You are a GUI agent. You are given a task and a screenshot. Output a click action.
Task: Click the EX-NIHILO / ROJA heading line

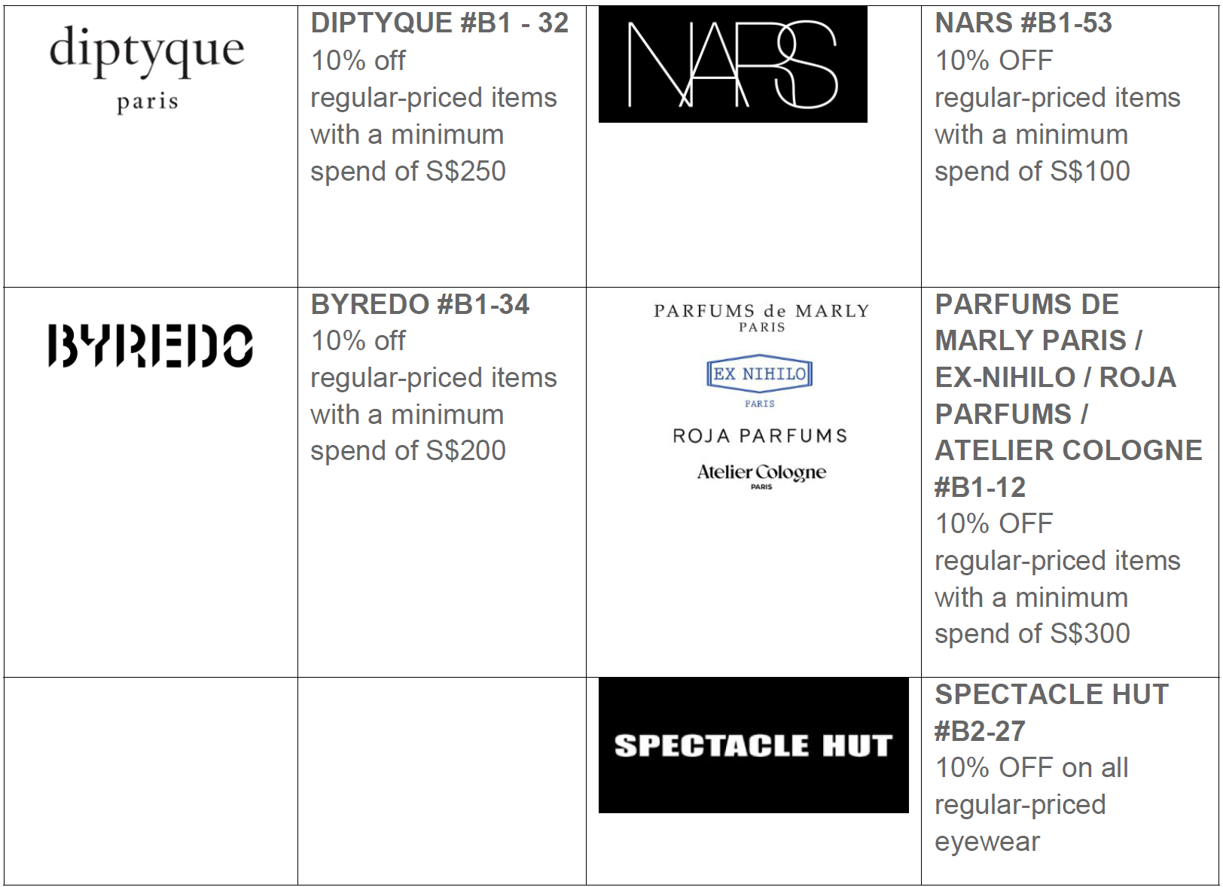[1055, 377]
